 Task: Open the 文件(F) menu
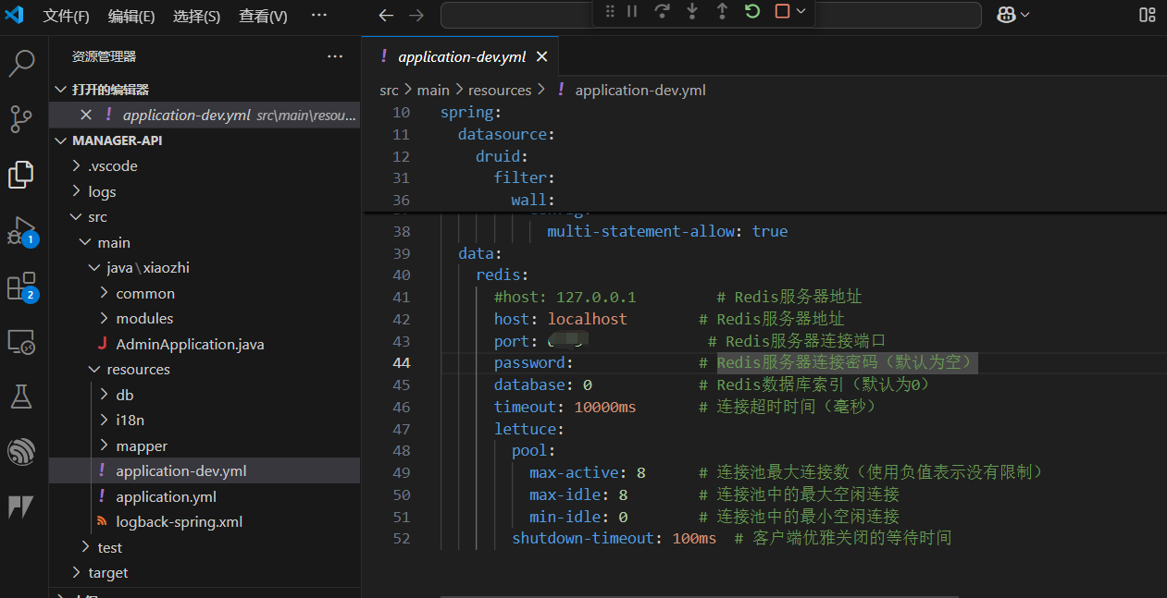point(67,16)
